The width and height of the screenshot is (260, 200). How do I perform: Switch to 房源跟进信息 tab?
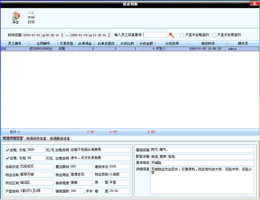[60, 139]
